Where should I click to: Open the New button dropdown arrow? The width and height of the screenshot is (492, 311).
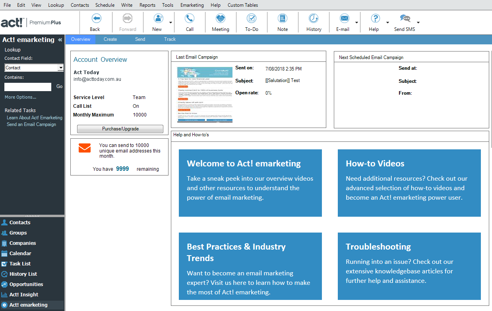pos(170,23)
